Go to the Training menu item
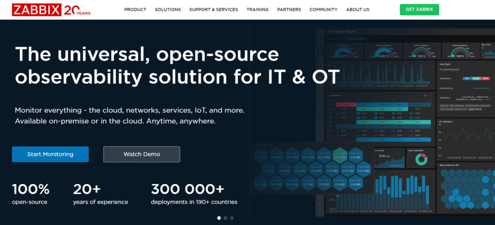Screen dimensions: 495x225 tap(258, 10)
